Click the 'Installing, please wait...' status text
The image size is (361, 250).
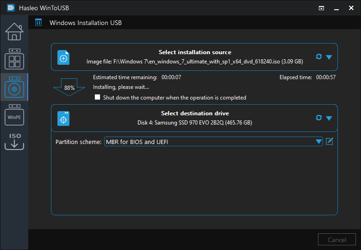pos(121,87)
